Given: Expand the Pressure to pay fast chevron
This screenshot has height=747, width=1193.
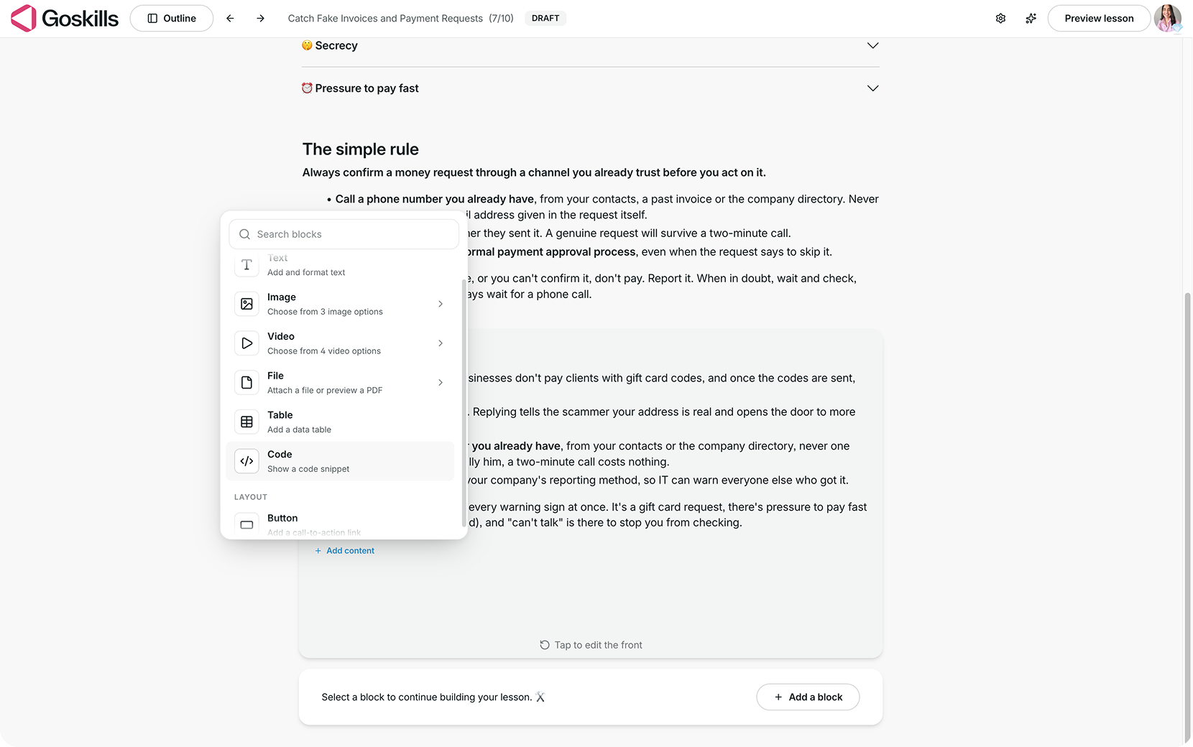Looking at the screenshot, I should [872, 88].
